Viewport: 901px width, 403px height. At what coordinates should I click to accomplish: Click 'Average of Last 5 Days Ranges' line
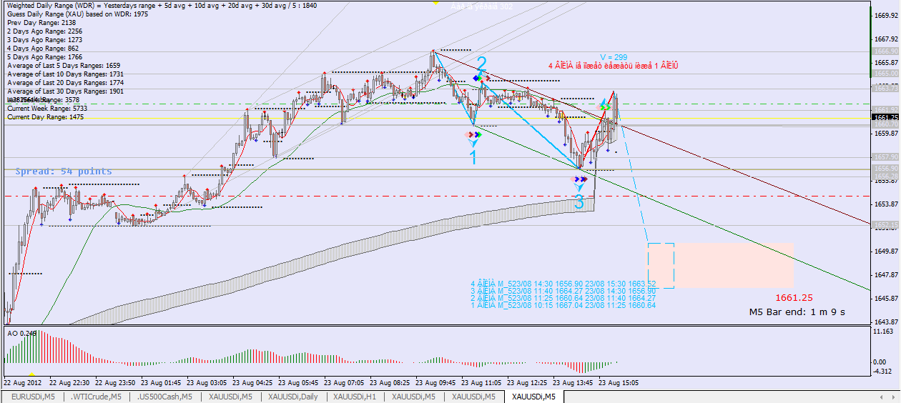(x=64, y=66)
